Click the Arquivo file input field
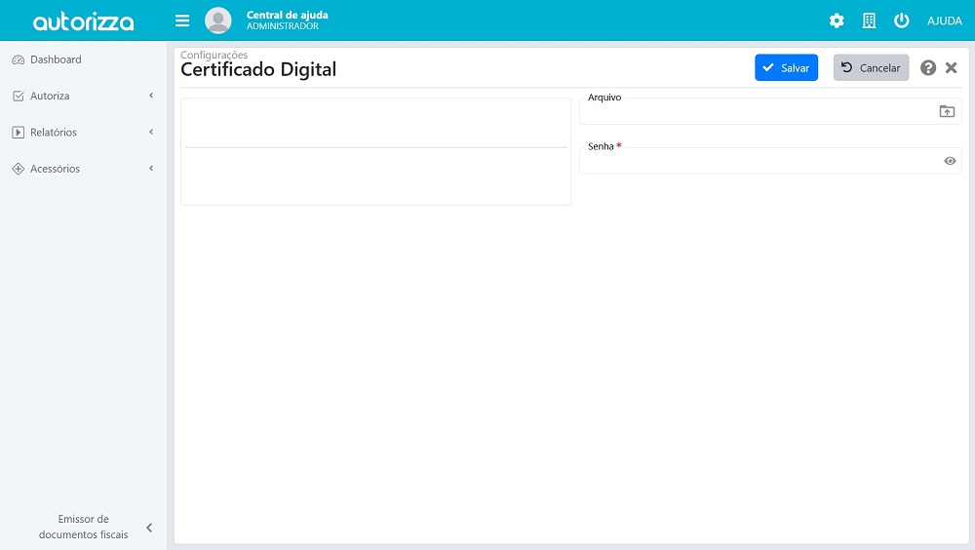The width and height of the screenshot is (975, 550). 757,112
